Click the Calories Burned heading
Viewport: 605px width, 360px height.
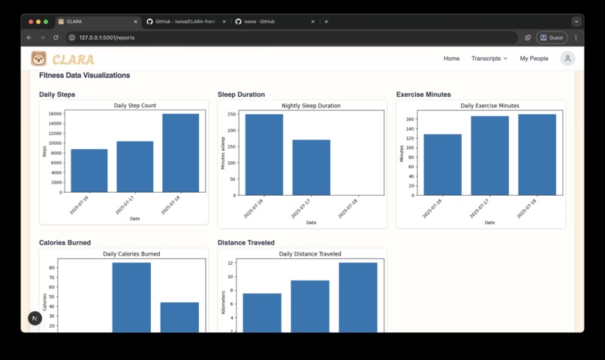pyautogui.click(x=65, y=242)
